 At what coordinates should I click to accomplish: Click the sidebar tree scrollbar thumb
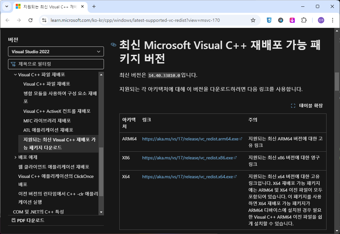pyautogui.click(x=101, y=172)
